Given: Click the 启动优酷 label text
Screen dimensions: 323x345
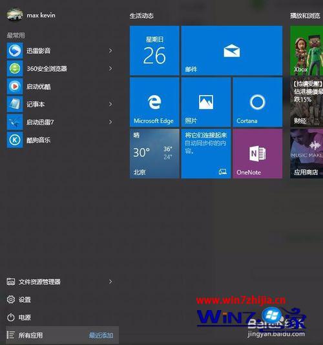Looking at the screenshot, I should (x=39, y=87).
